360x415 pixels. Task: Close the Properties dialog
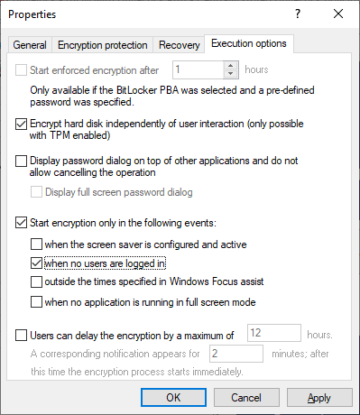[338, 14]
